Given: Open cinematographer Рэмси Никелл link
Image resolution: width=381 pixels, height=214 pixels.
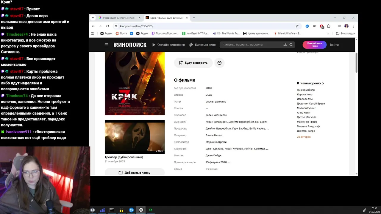Looking at the screenshot, I should 214,135.
